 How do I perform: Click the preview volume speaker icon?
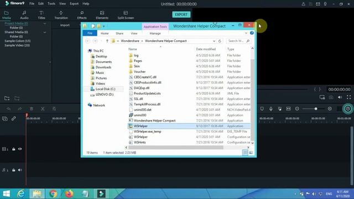[x=340, y=97]
